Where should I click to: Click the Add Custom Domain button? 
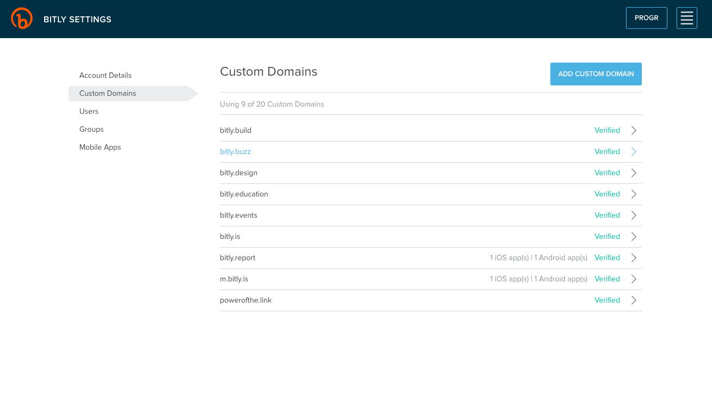click(596, 74)
